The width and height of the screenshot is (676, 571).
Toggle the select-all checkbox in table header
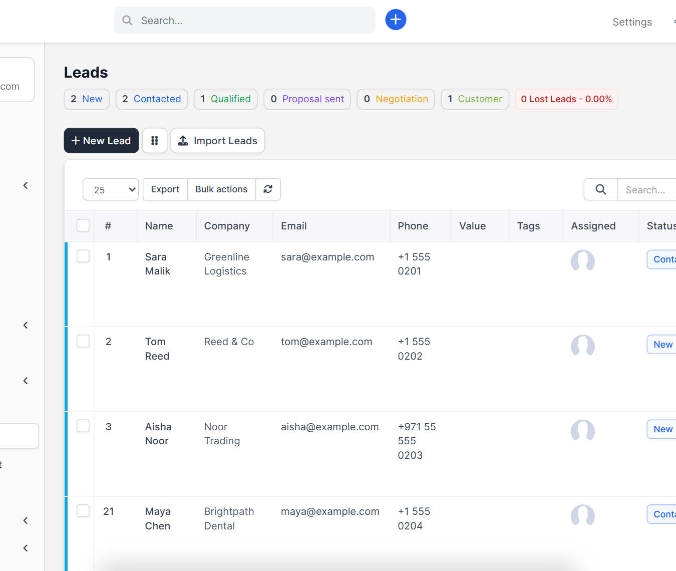(x=83, y=225)
